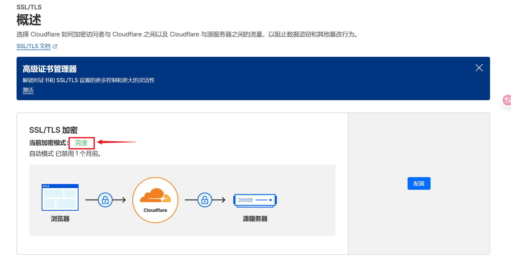Viewport: 511px width, 260px height.
Task: Select the green 完全 encryption mode text
Action: click(x=81, y=143)
